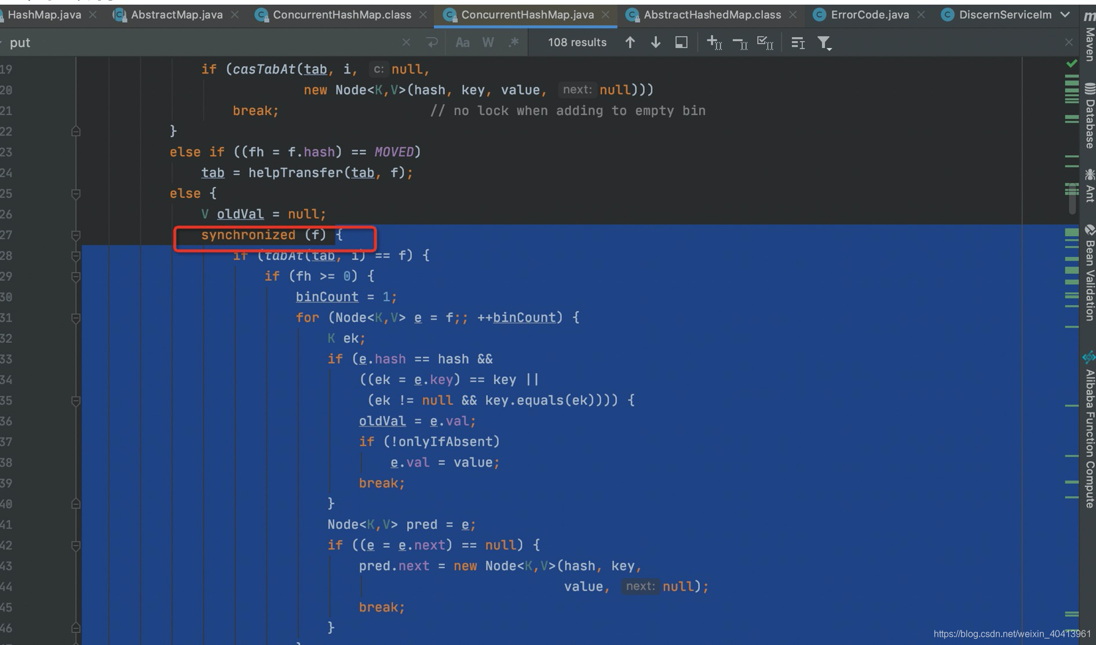Viewport: 1096px width, 645px height.
Task: Collapse fold marker at line 35
Action: 76,401
